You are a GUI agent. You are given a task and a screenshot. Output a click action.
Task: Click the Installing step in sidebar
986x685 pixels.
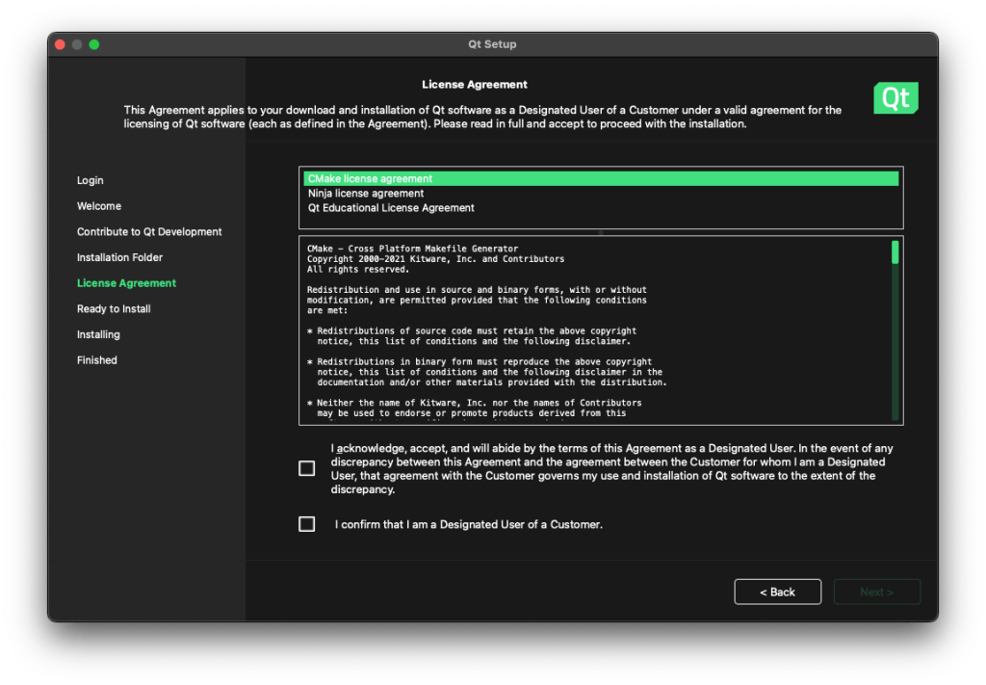pos(98,334)
